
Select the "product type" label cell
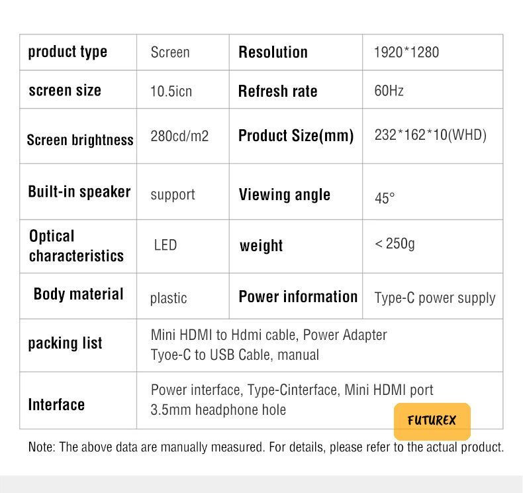point(68,52)
